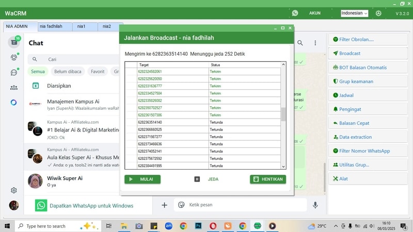This screenshot has width=413, height=232.
Task: Open the AKUN menu
Action: tap(315, 13)
